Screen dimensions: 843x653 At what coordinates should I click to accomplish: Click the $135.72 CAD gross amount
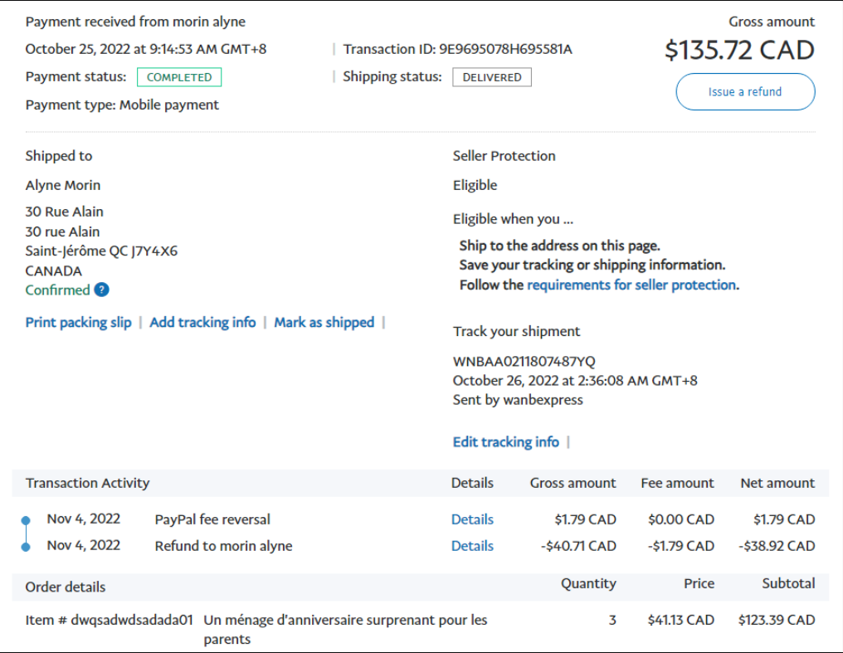739,51
